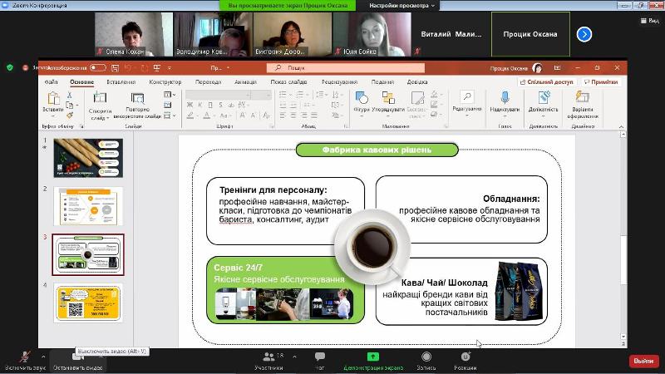Open the Participants panel in Zoom
The width and height of the screenshot is (665, 374).
(x=268, y=357)
